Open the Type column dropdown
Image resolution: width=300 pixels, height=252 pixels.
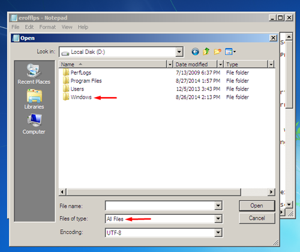pos(271,65)
